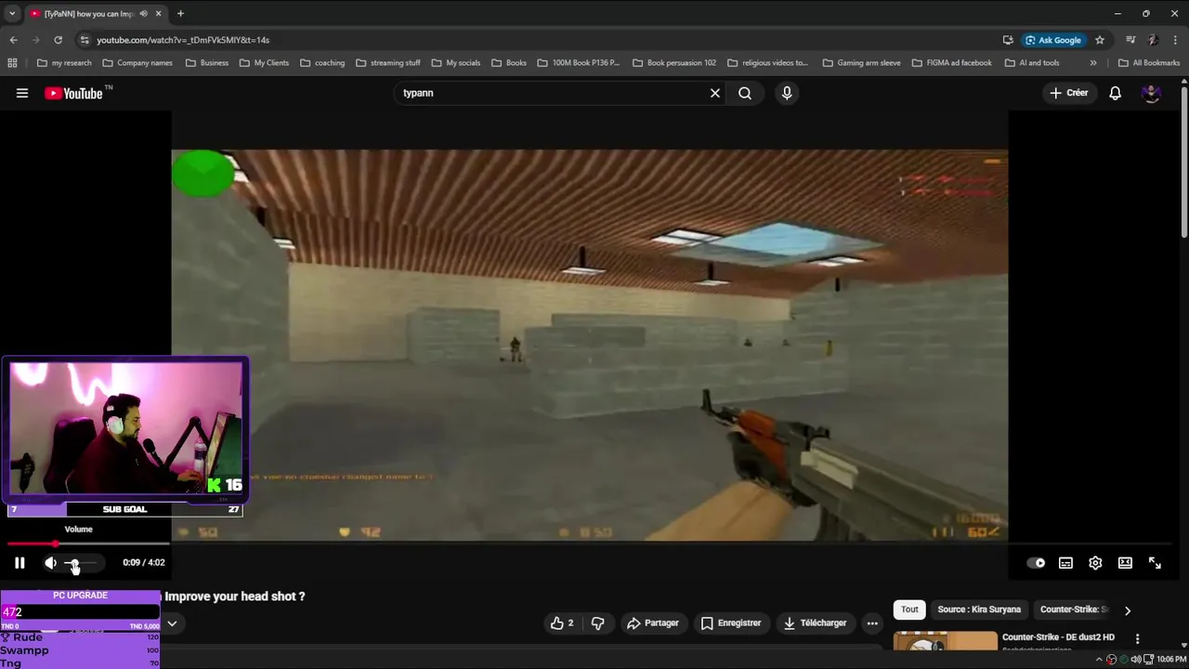Image resolution: width=1189 pixels, height=669 pixels.
Task: Open the Gaming arm sleeve bookmark folder
Action: coord(861,63)
